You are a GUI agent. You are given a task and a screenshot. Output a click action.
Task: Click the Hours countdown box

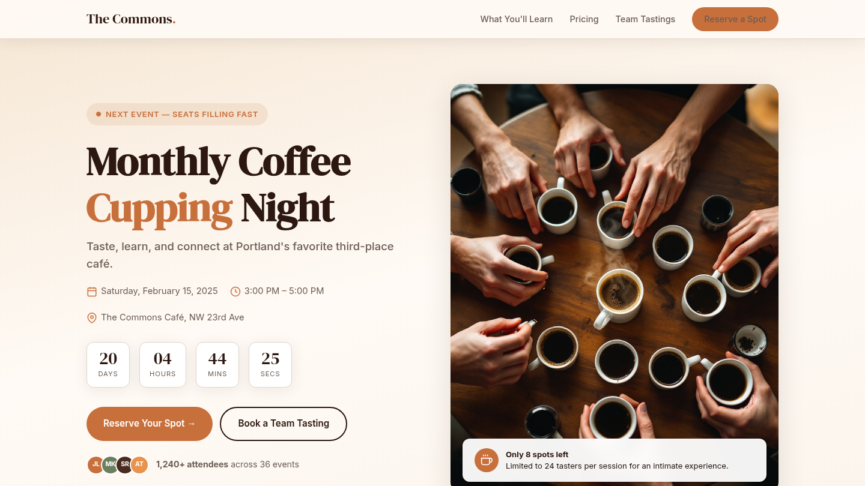[x=163, y=365]
